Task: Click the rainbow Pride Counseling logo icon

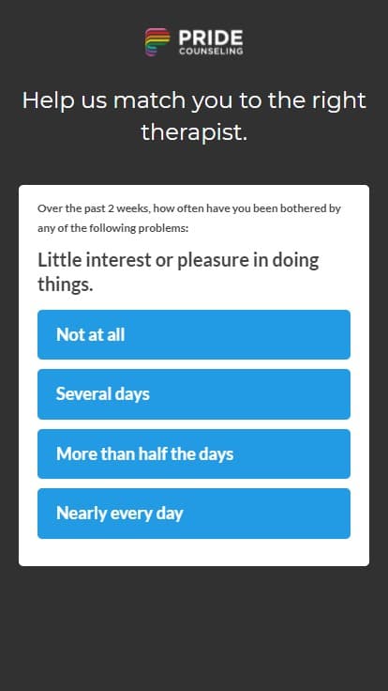Action: [157, 42]
